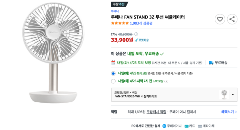Click the five-star rating icons
Screen dimensions: 240x130
(x=120, y=23)
